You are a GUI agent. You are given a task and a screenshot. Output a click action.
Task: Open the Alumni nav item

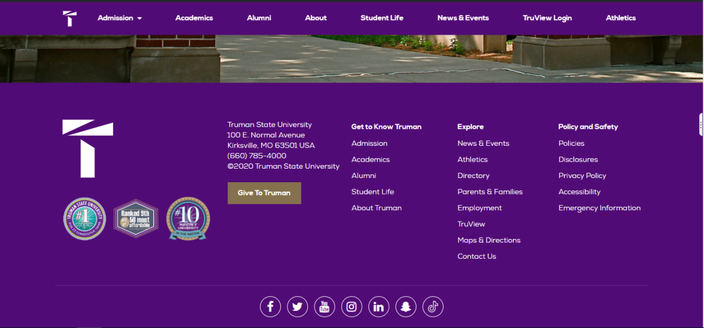259,18
